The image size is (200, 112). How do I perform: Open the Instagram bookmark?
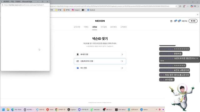pos(76,10)
